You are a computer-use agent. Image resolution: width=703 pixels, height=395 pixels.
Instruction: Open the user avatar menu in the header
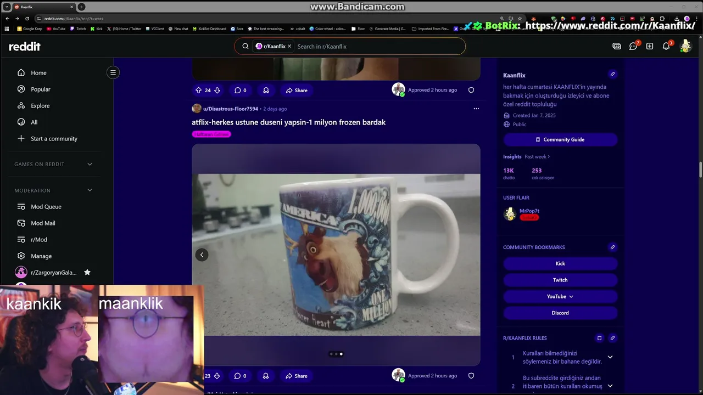[685, 47]
